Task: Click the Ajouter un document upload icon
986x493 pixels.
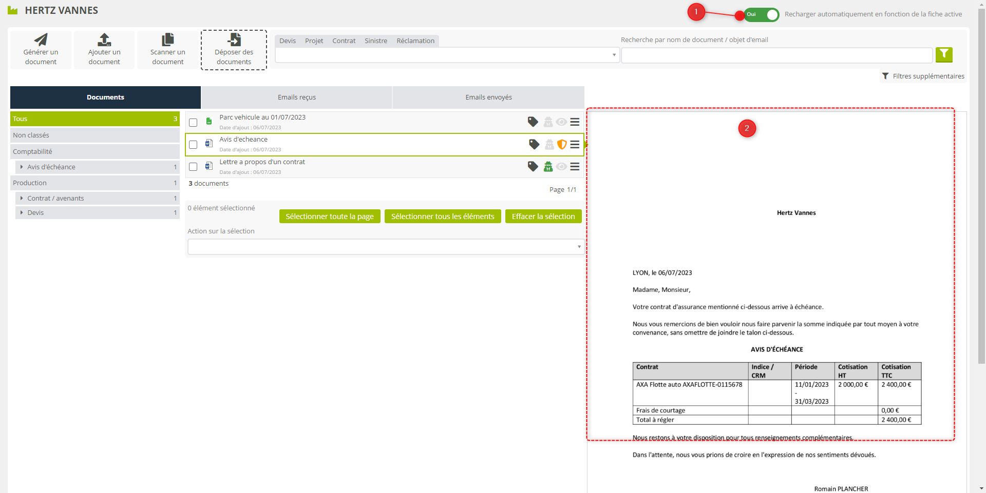Action: pyautogui.click(x=104, y=40)
